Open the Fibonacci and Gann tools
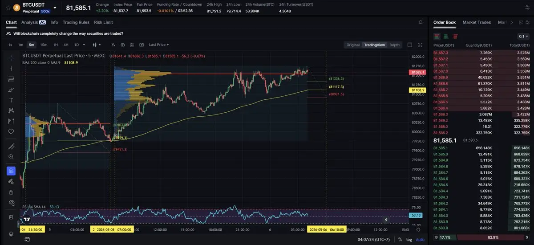534x245 pixels. click(x=11, y=79)
